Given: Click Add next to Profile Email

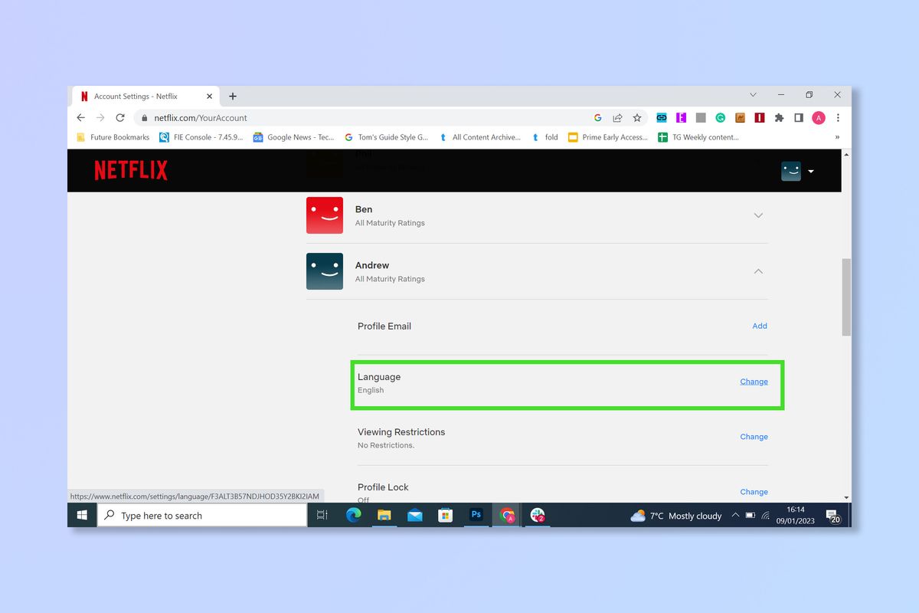Looking at the screenshot, I should (759, 326).
